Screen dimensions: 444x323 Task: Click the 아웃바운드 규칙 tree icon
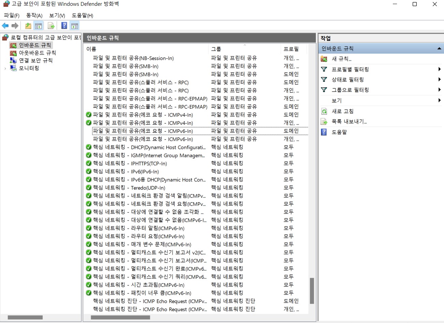(x=13, y=53)
